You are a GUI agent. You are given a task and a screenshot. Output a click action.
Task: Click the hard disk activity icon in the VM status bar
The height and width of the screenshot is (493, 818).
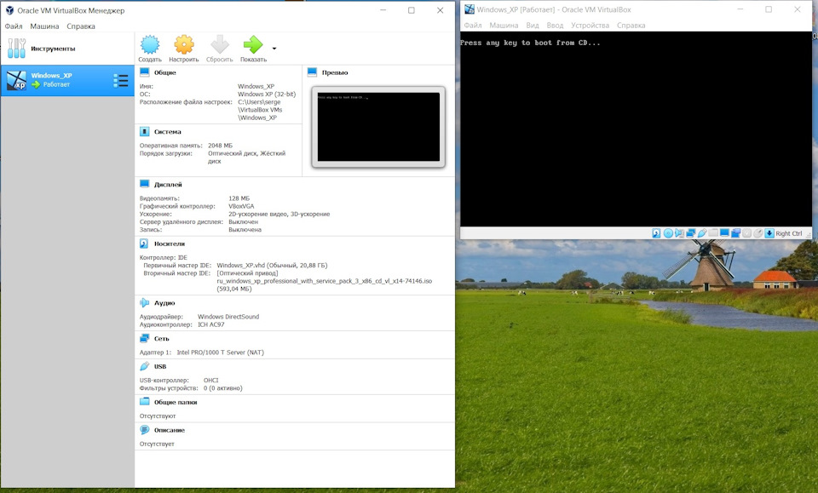coord(656,233)
